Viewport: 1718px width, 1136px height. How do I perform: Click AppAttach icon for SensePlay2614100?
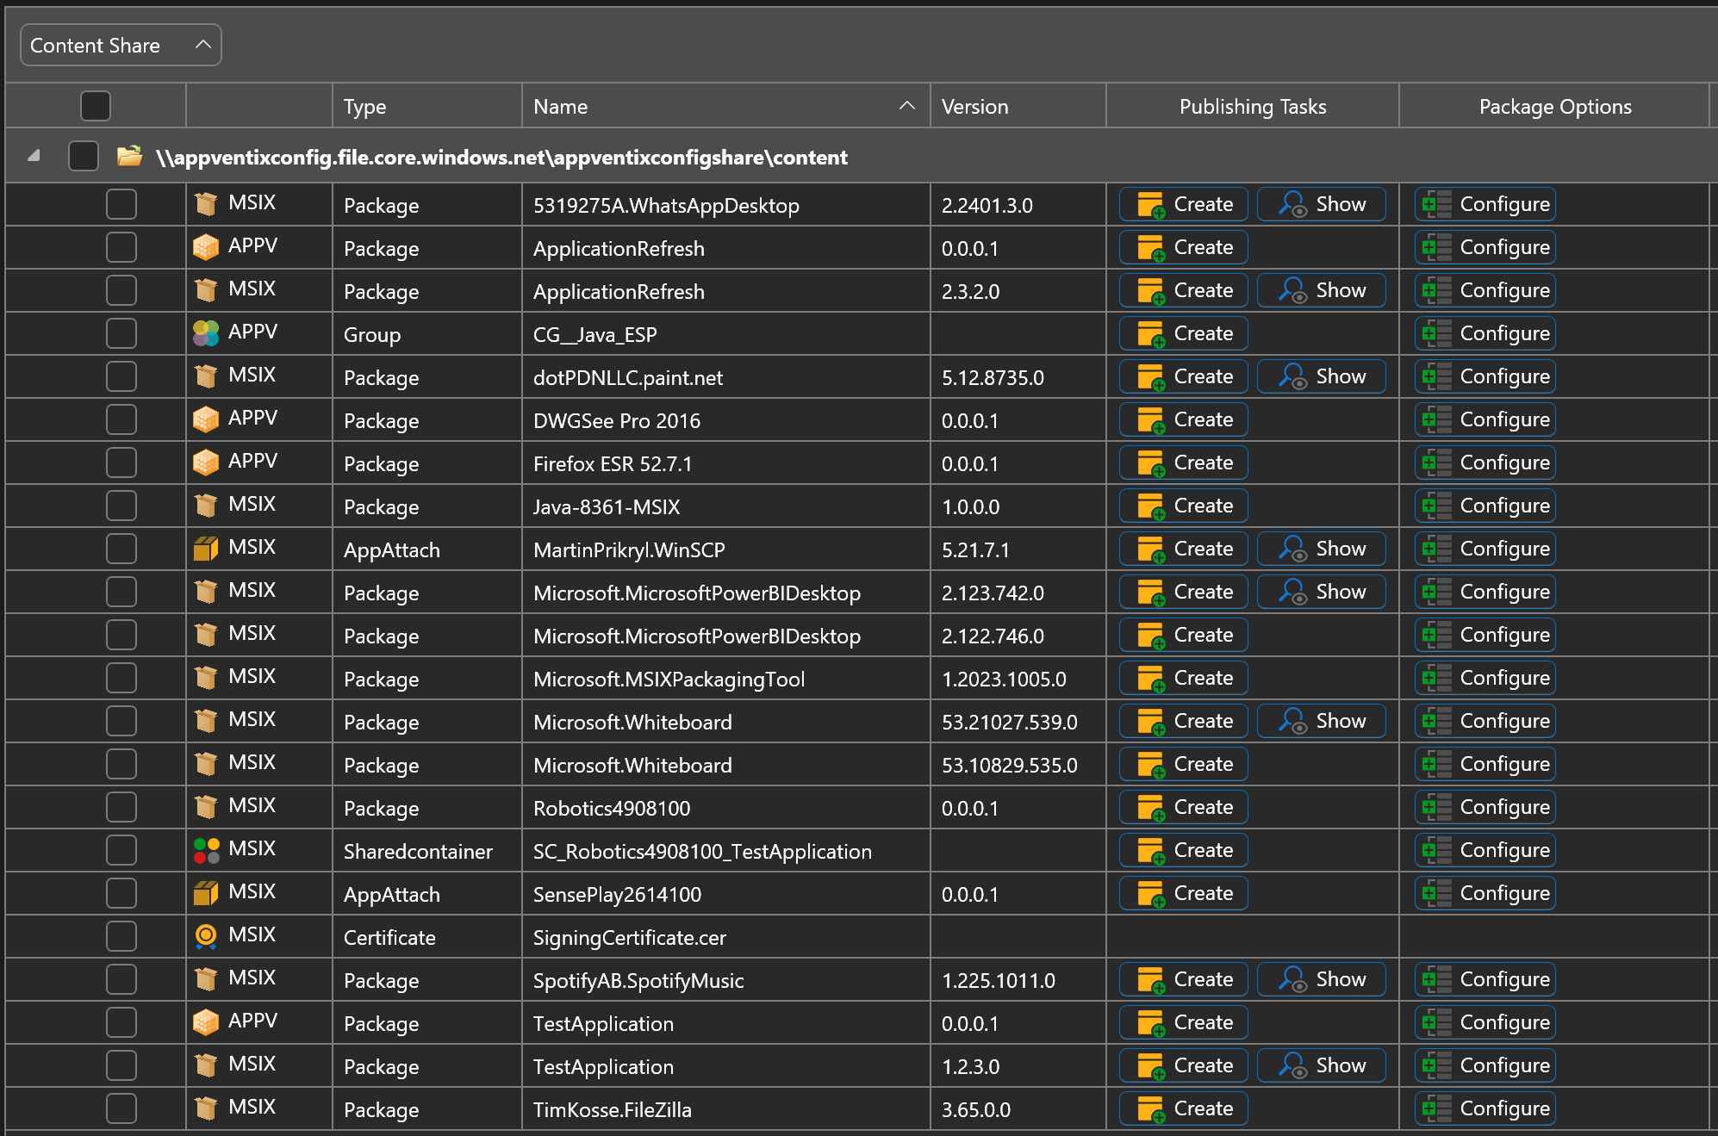[x=206, y=893]
